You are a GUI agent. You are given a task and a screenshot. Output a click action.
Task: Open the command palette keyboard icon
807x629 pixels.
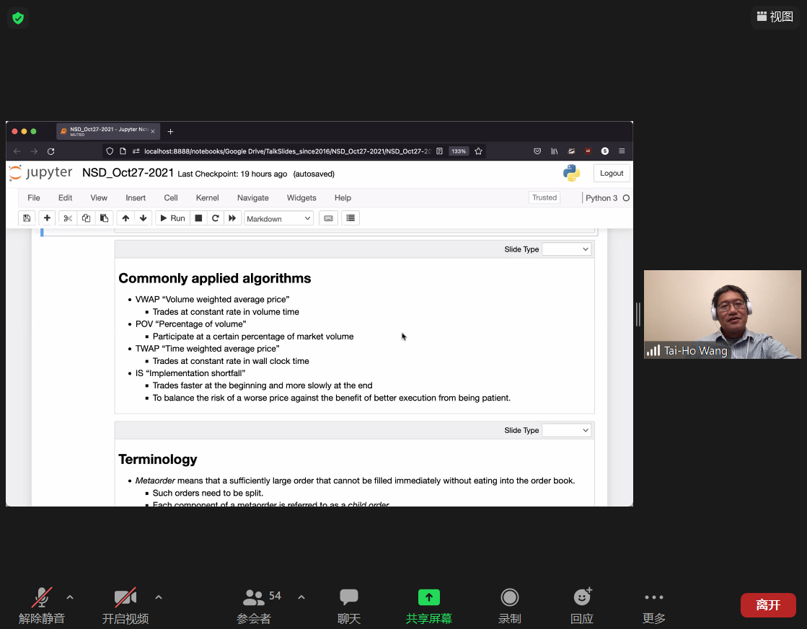[328, 218]
